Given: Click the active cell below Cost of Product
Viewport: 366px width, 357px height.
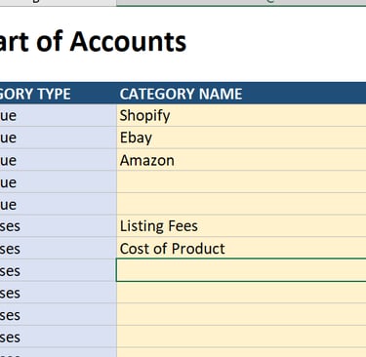Looking at the screenshot, I should click(241, 270).
